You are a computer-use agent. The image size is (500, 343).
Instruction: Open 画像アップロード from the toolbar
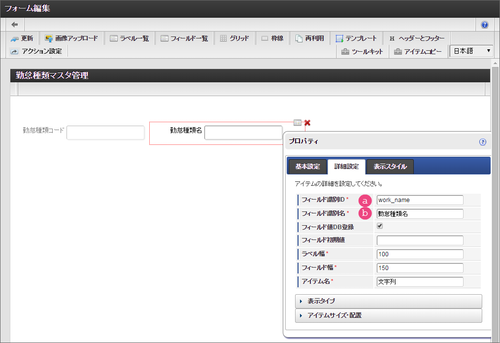[71, 38]
